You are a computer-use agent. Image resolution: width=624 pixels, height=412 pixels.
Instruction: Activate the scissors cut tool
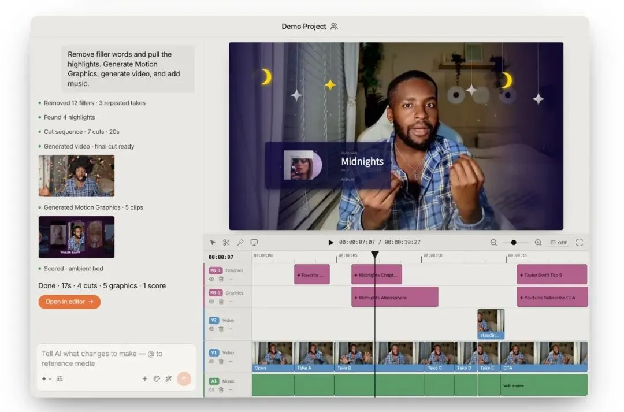226,243
